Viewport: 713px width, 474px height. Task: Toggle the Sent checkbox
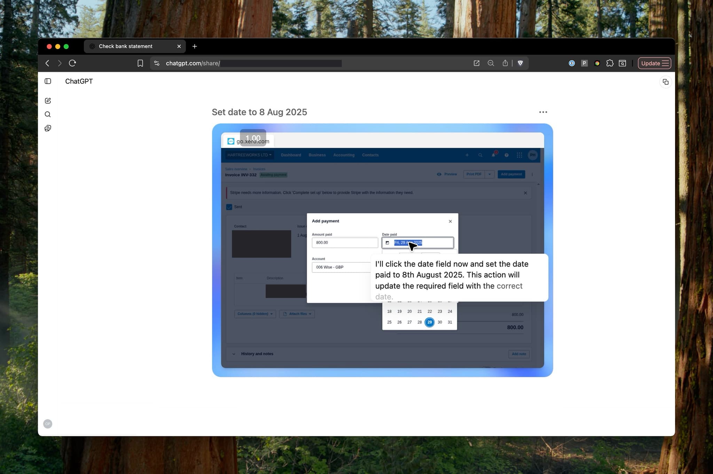[229, 207]
